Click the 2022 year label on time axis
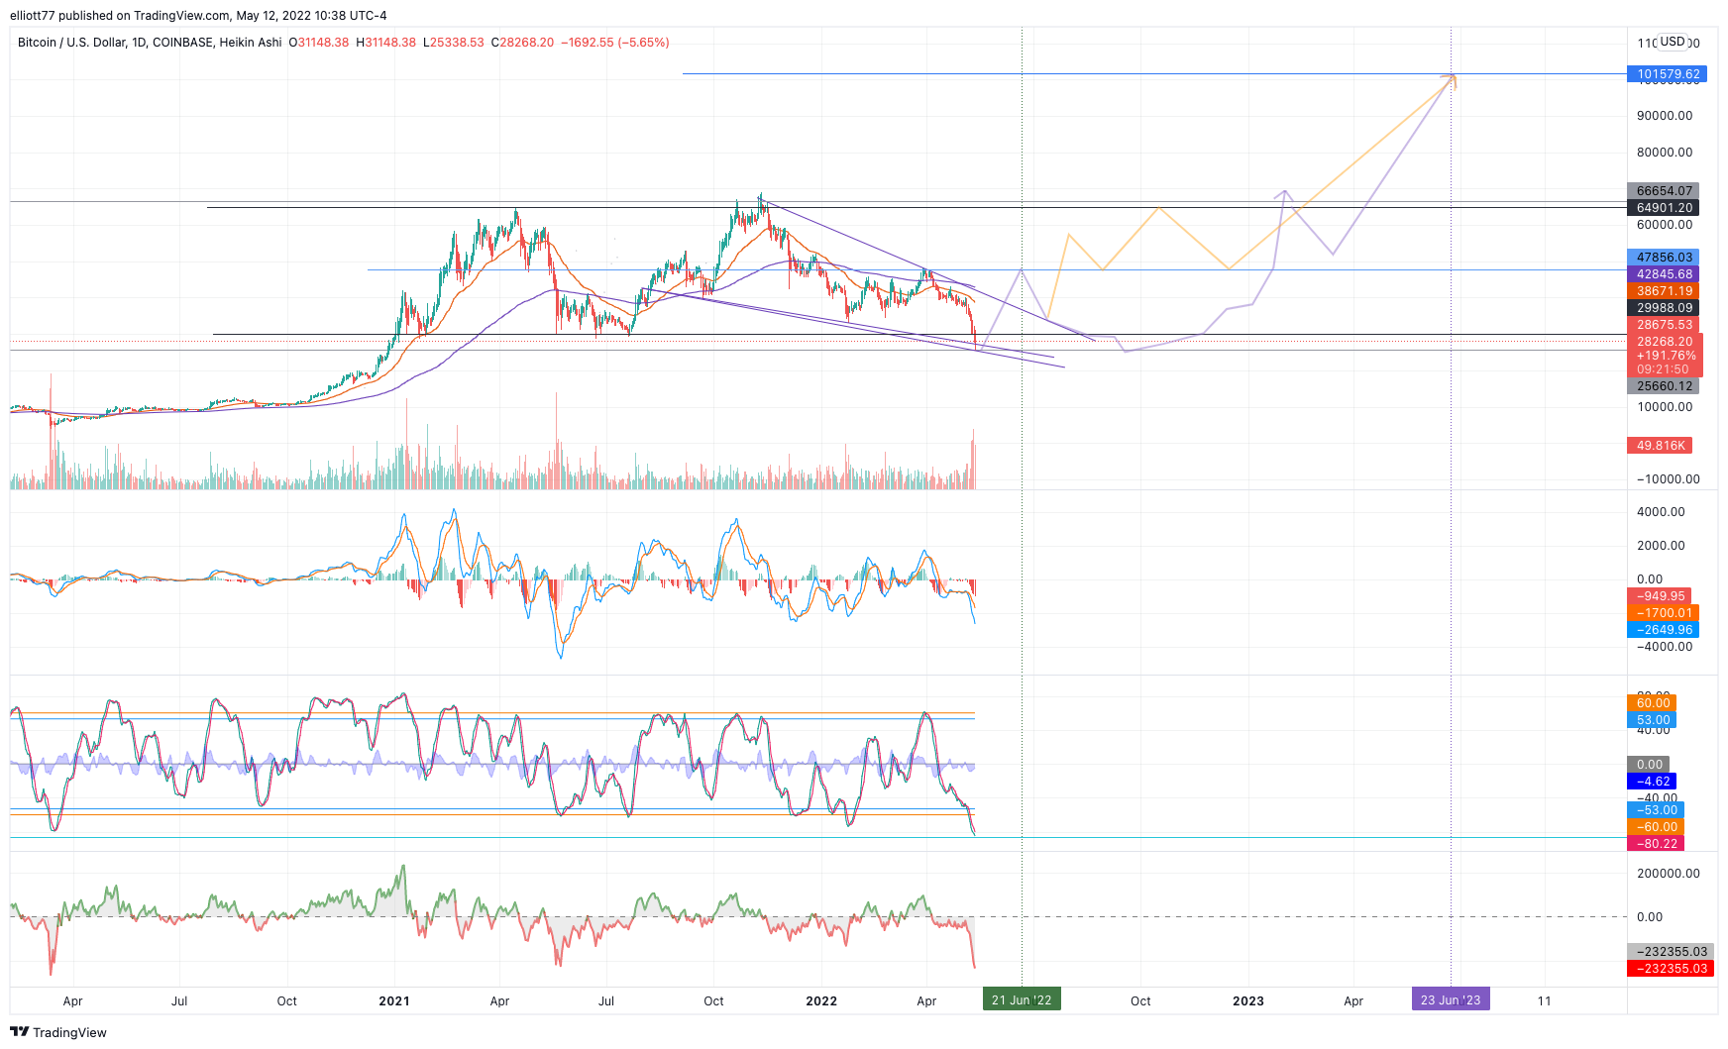 coord(821,1000)
